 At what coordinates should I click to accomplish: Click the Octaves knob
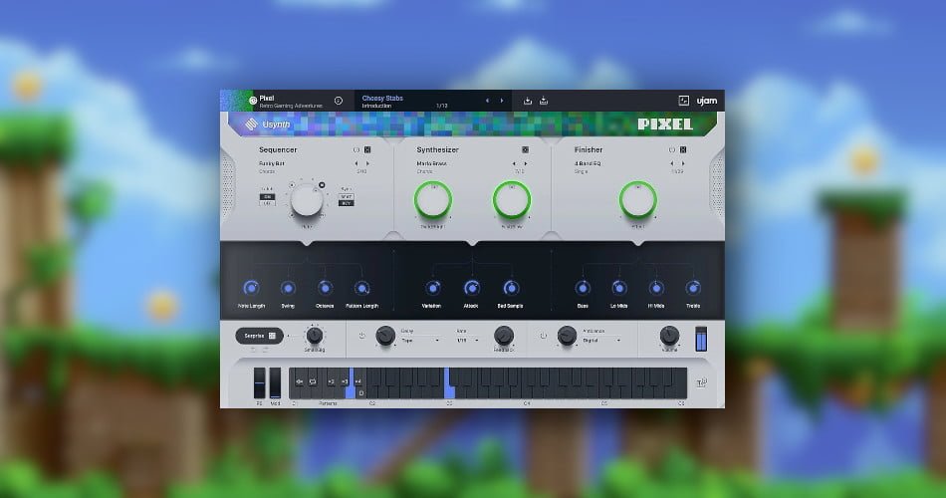click(x=325, y=288)
